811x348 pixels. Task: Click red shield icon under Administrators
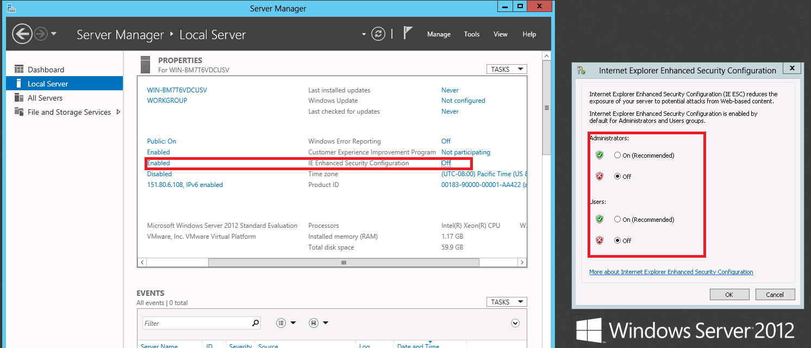coord(600,176)
